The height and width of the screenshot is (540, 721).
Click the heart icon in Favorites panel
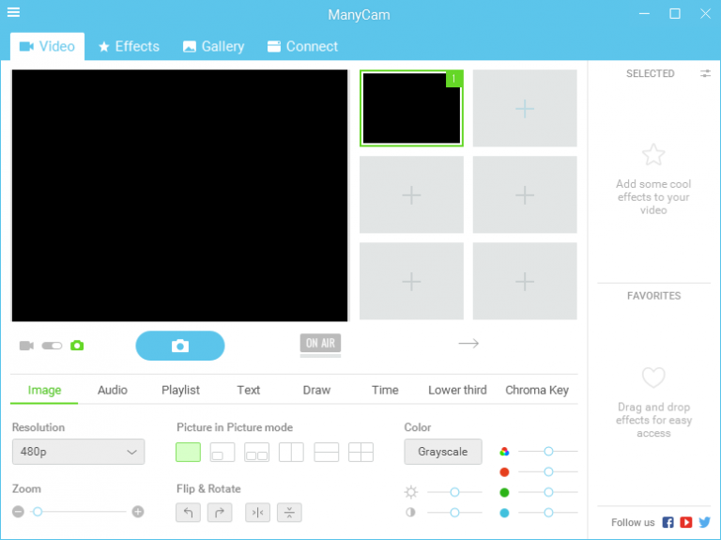[x=653, y=378]
